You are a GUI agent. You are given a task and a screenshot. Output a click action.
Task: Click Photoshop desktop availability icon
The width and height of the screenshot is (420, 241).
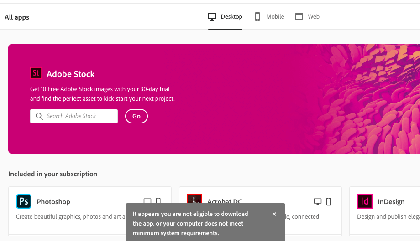pos(147,200)
